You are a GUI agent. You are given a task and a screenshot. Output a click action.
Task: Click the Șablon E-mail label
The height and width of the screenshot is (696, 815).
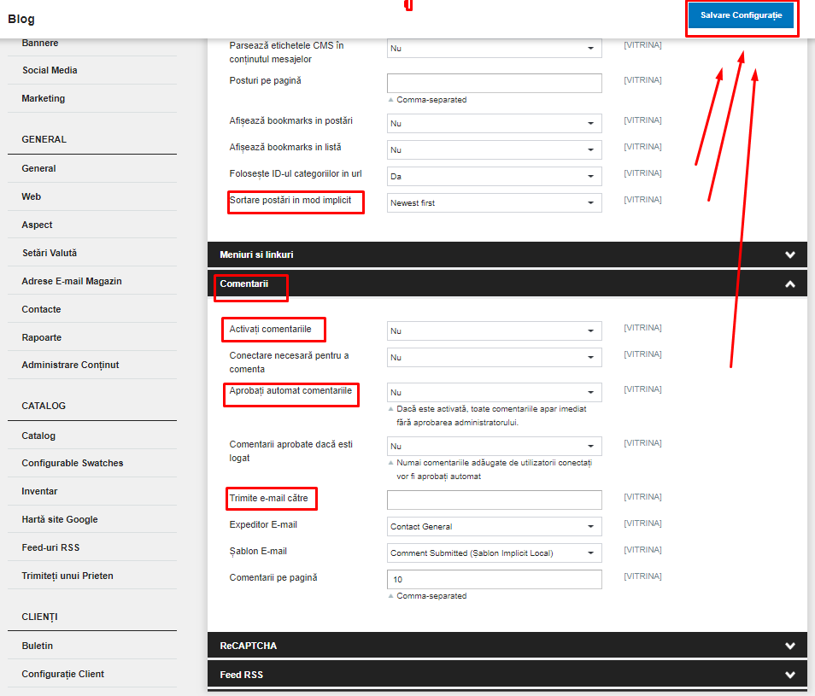(258, 551)
